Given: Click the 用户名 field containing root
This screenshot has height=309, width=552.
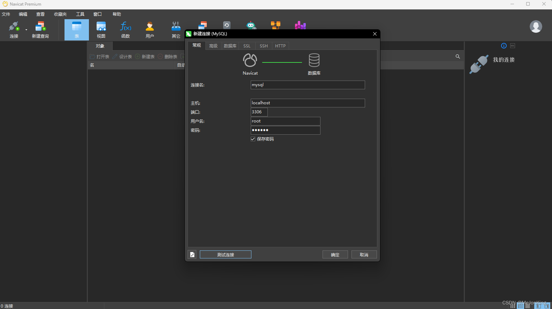Looking at the screenshot, I should pyautogui.click(x=286, y=121).
